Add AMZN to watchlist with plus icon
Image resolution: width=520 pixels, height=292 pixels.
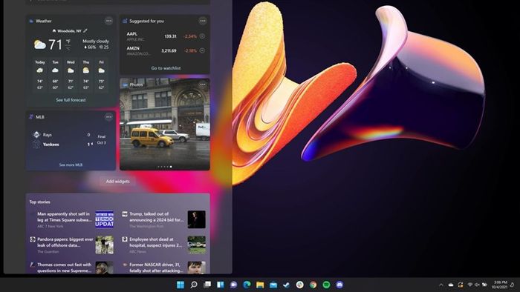(202, 50)
